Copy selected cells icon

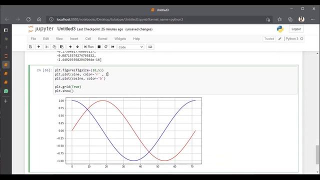click(x=54, y=47)
